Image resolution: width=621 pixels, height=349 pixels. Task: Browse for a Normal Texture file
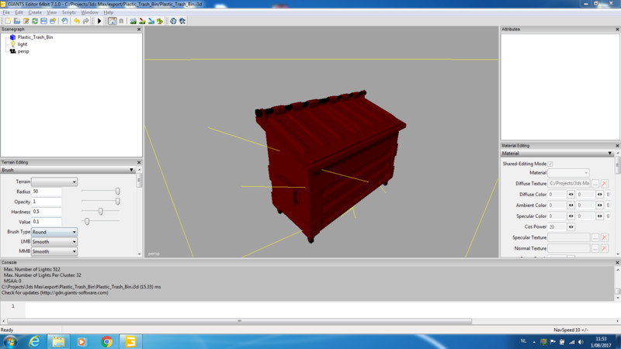pyautogui.click(x=595, y=248)
